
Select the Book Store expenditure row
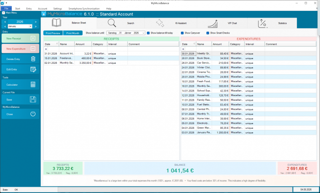click(x=248, y=58)
